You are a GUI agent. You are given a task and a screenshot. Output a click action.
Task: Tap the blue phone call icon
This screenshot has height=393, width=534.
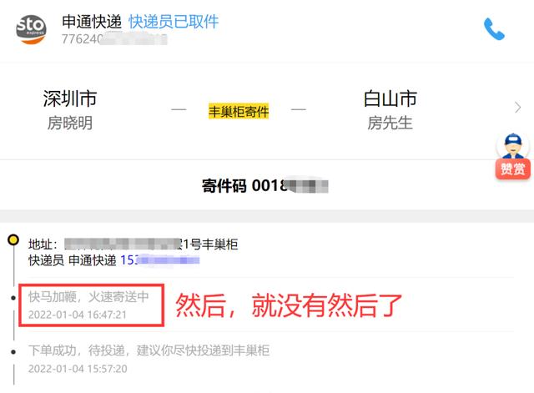click(494, 29)
